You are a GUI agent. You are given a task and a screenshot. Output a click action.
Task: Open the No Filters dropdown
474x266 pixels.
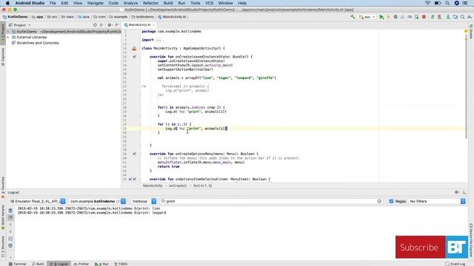pyautogui.click(x=437, y=201)
